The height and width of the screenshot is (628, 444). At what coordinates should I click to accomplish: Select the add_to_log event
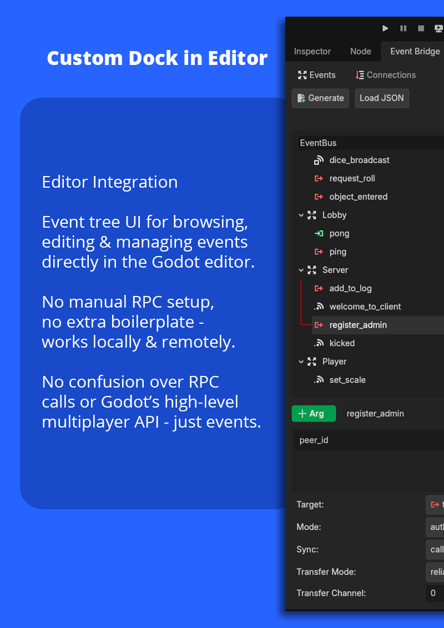350,288
